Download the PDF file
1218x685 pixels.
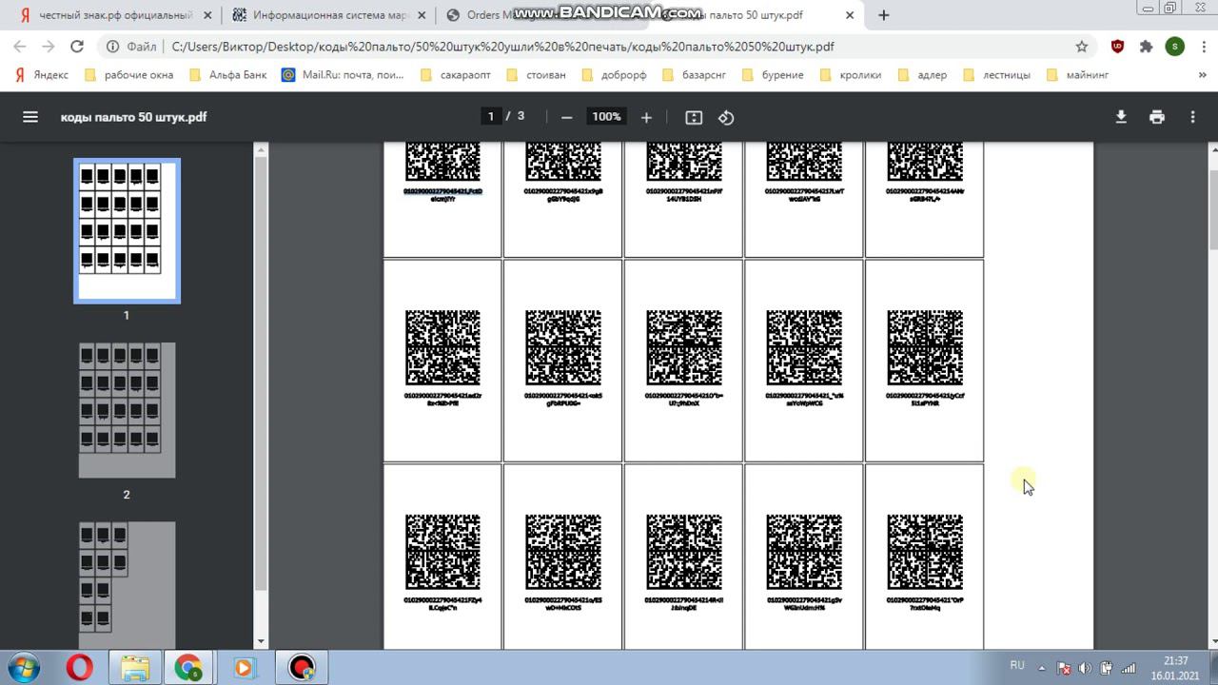coord(1121,117)
